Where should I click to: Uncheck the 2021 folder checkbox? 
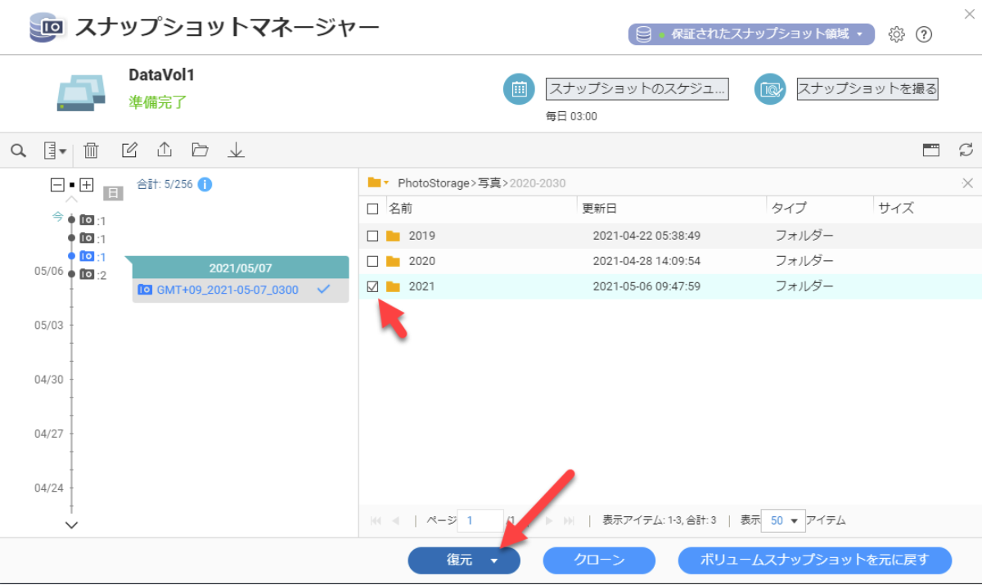tap(372, 286)
